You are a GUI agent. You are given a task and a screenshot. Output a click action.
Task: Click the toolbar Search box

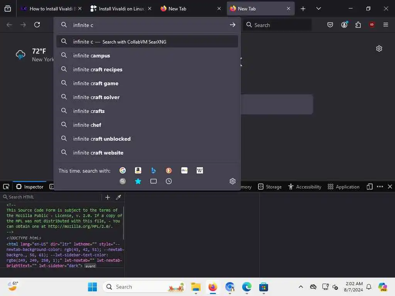(x=278, y=25)
